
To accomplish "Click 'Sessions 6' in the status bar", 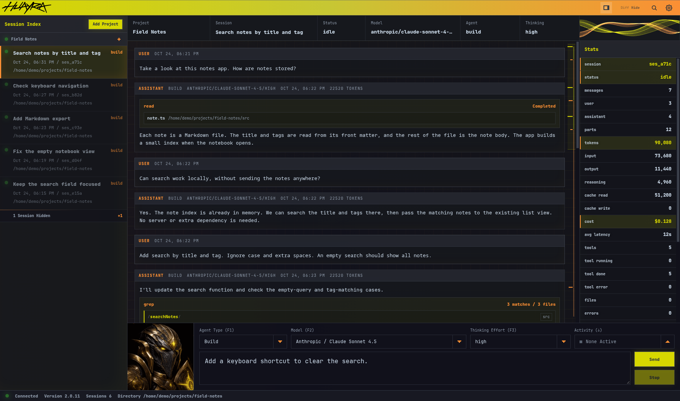I will click(99, 396).
